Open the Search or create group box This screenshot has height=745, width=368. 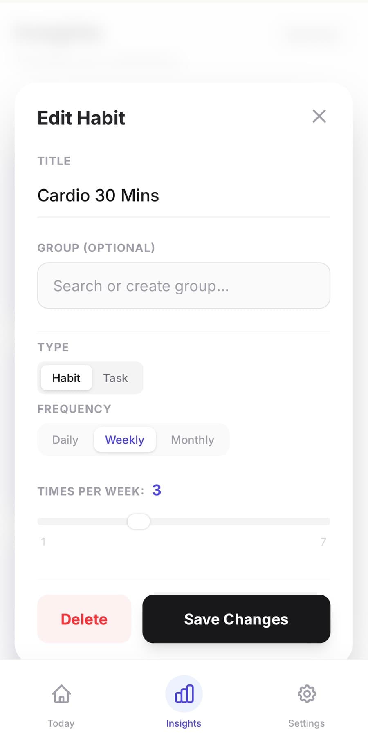tap(184, 286)
